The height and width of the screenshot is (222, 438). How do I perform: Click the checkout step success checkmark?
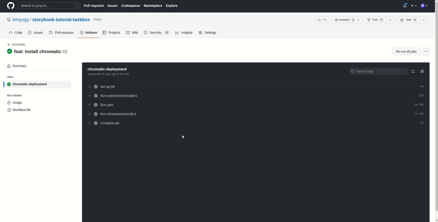[x=96, y=96]
